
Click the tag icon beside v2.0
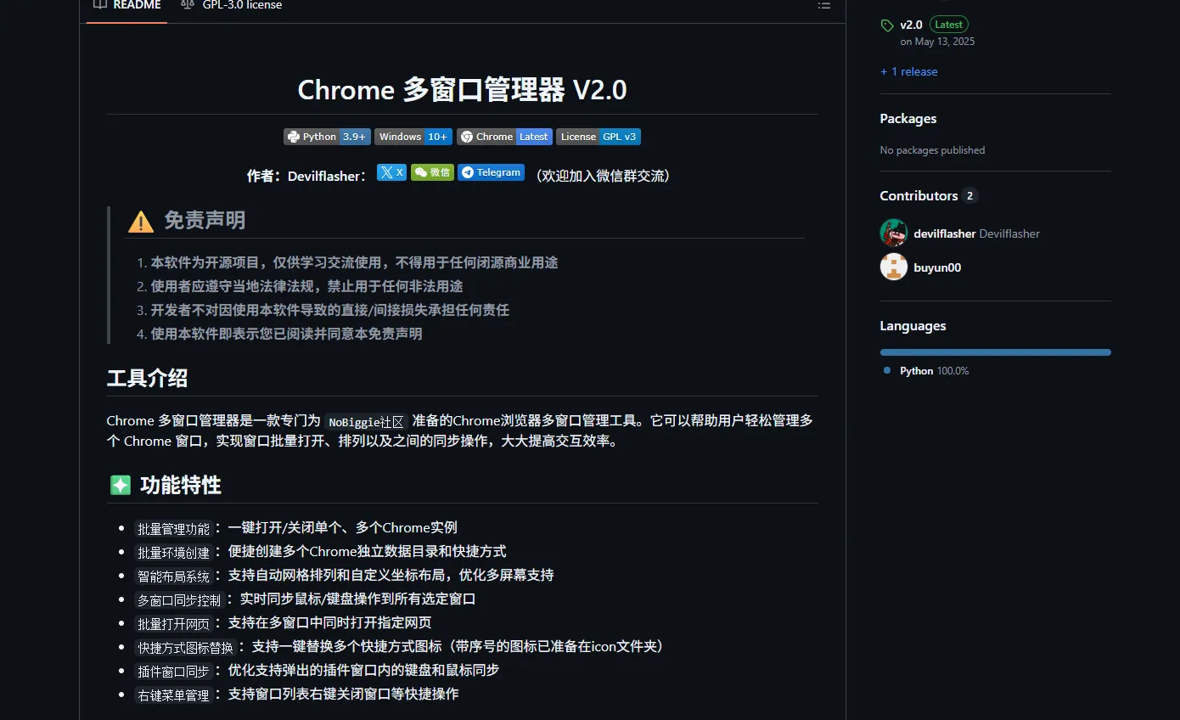tap(886, 25)
